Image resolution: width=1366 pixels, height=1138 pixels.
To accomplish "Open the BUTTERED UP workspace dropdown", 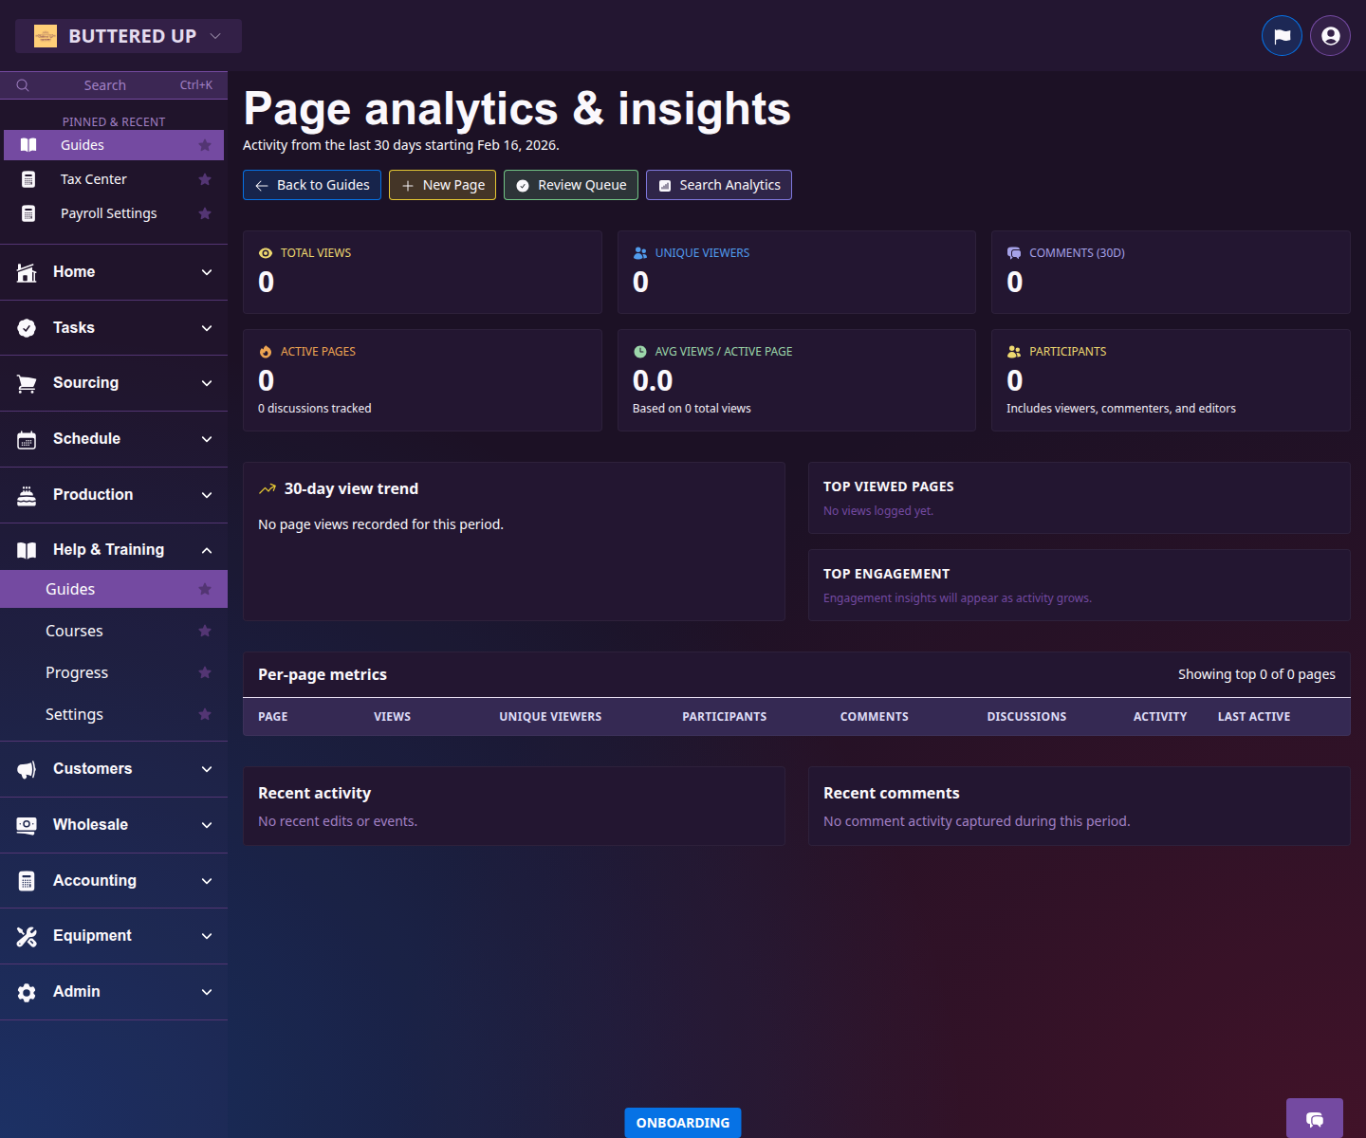I will pos(128,35).
